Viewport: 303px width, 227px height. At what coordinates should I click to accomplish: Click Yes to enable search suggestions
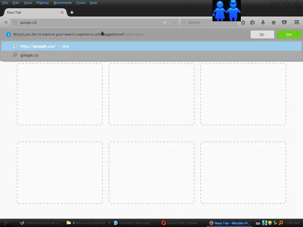click(x=289, y=34)
